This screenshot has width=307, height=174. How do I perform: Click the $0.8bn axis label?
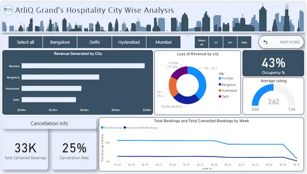pos(147,110)
